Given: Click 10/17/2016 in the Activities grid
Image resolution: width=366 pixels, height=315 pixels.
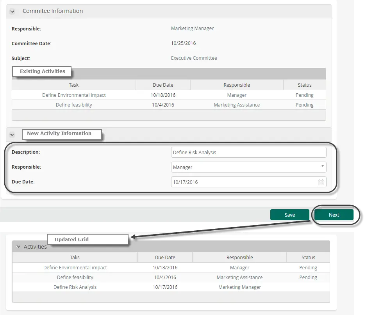Looking at the screenshot, I should click(165, 287).
